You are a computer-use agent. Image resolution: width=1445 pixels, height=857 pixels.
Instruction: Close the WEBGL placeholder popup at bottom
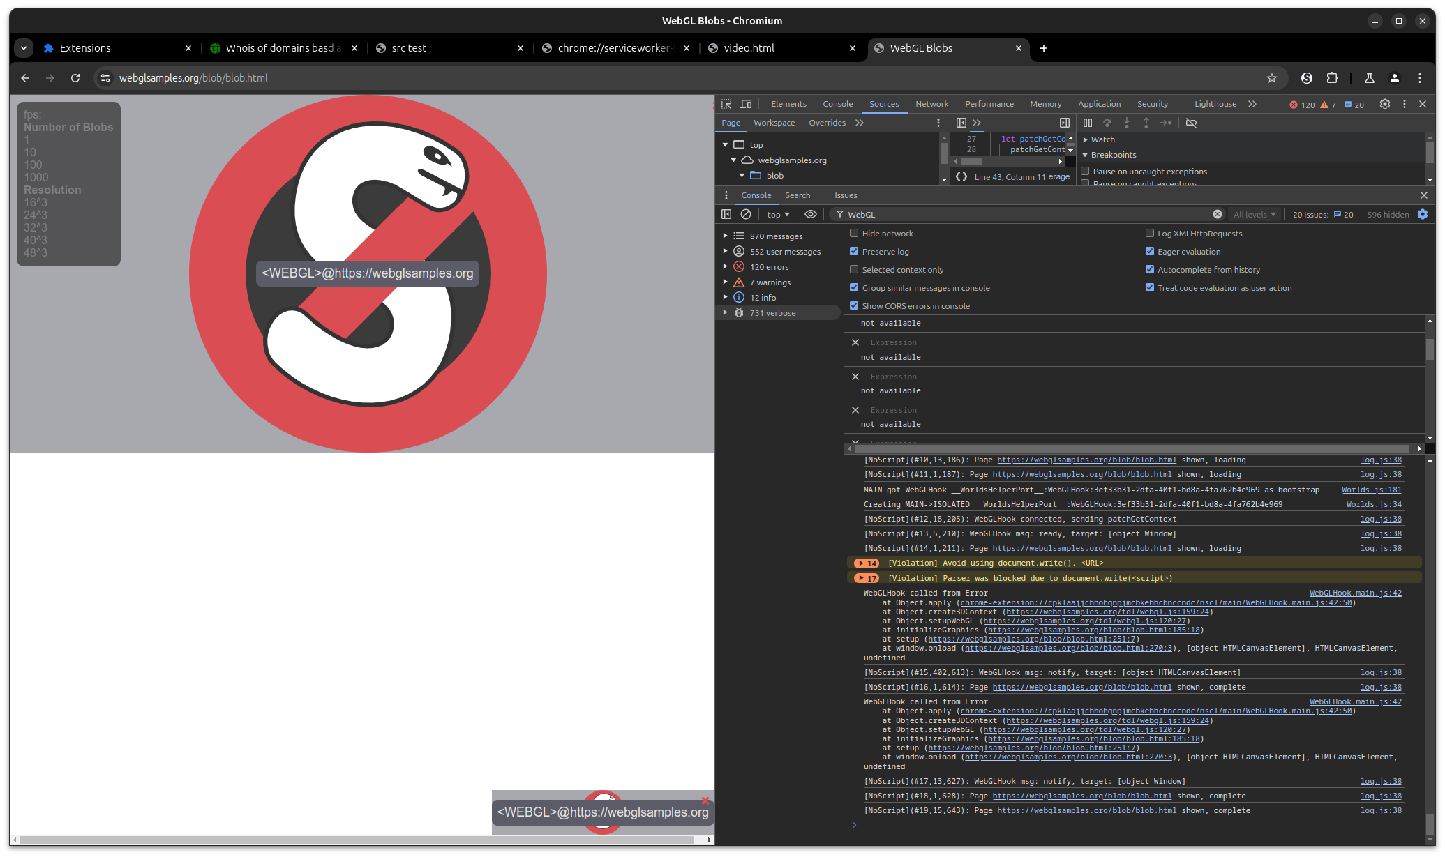(705, 801)
